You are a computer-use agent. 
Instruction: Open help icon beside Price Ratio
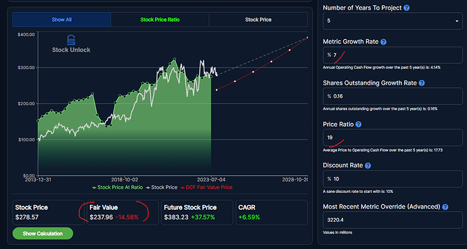tap(359, 124)
